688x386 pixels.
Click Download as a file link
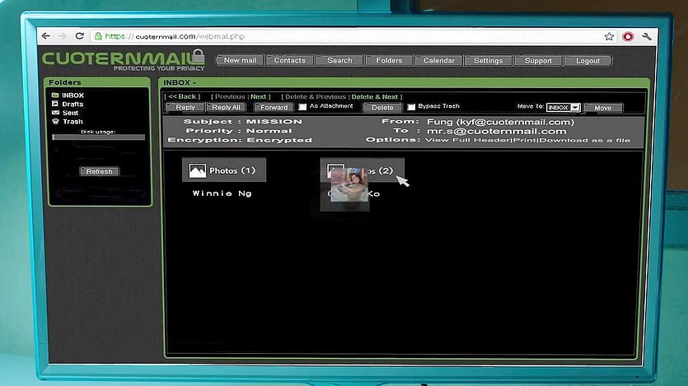tap(585, 140)
